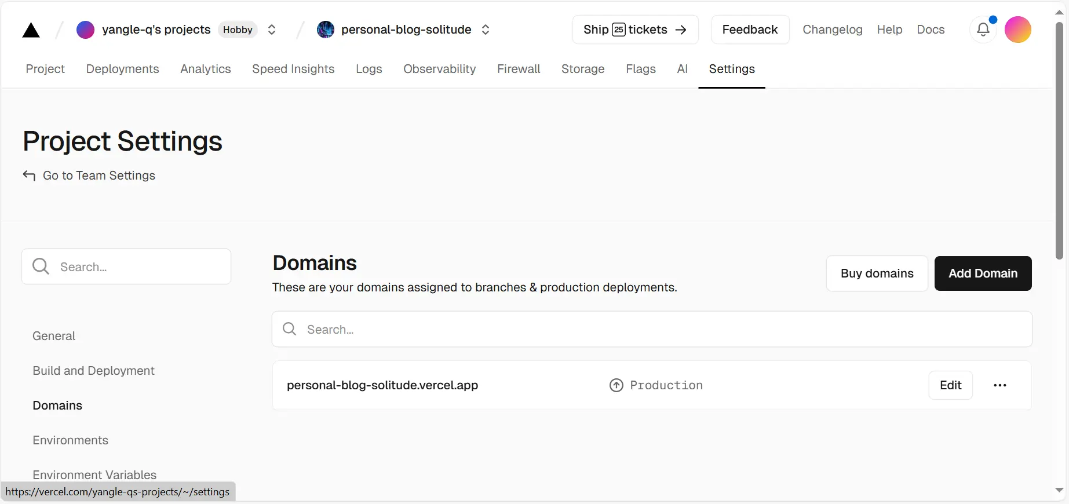Switch to the Analytics tab
The width and height of the screenshot is (1069, 504).
click(x=206, y=69)
